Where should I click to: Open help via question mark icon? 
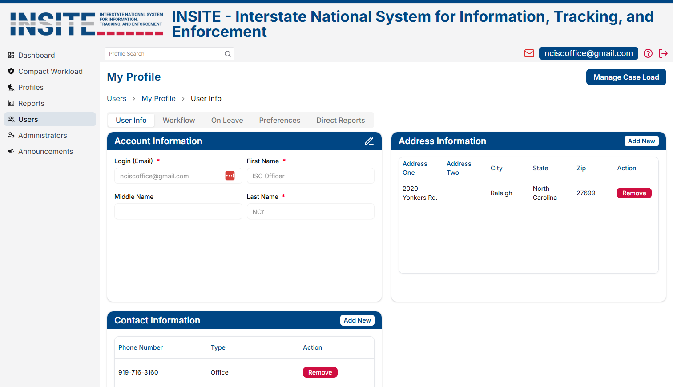(648, 53)
